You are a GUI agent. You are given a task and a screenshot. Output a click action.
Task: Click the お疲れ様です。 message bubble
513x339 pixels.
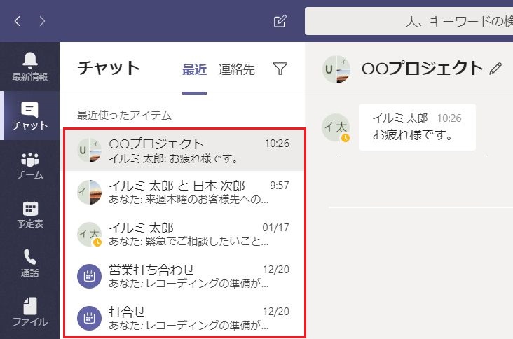(417, 127)
